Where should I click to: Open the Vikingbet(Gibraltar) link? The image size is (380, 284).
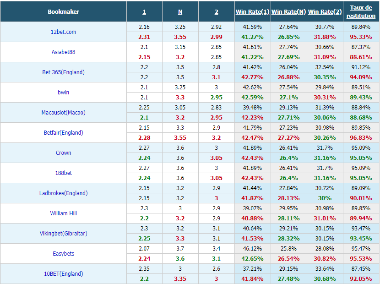[x=64, y=233]
